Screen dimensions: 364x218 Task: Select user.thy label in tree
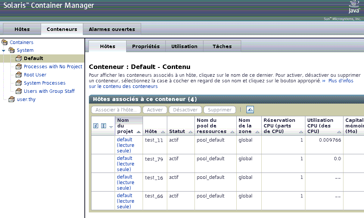[26, 99]
